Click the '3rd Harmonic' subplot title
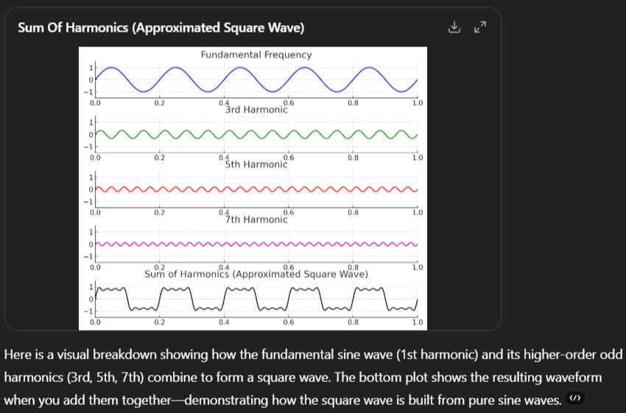 pos(256,110)
